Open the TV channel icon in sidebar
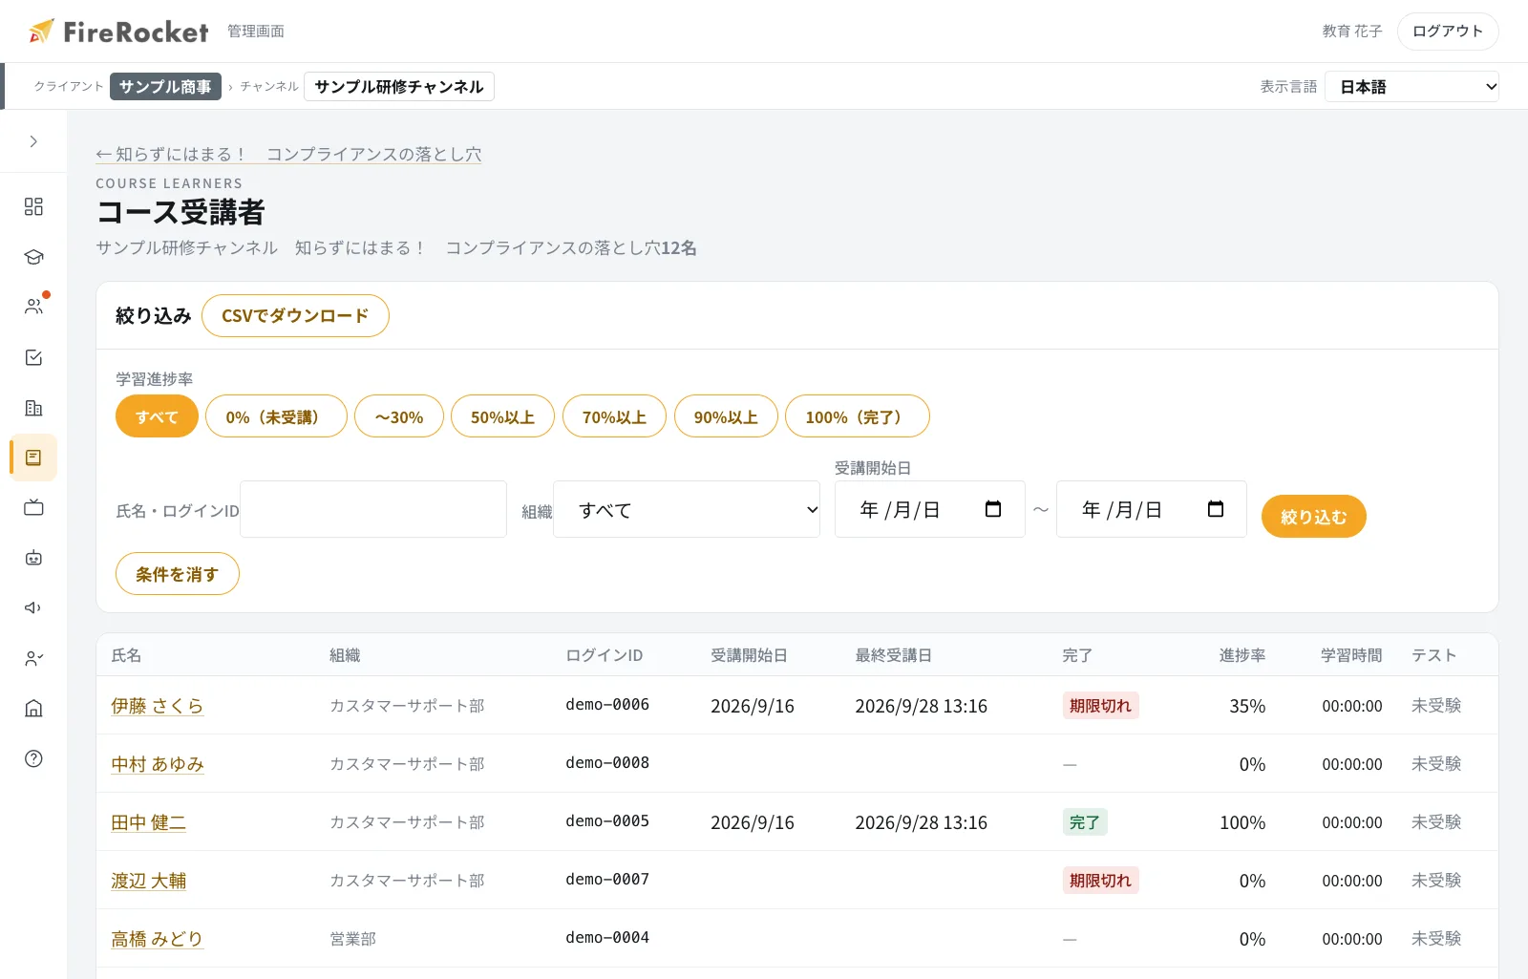The width and height of the screenshot is (1528, 979). point(33,507)
